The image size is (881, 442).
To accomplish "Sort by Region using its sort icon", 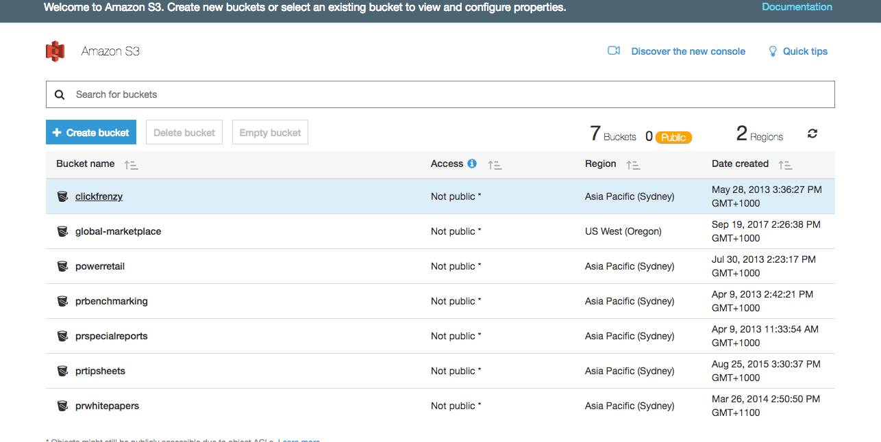I will pos(634,165).
